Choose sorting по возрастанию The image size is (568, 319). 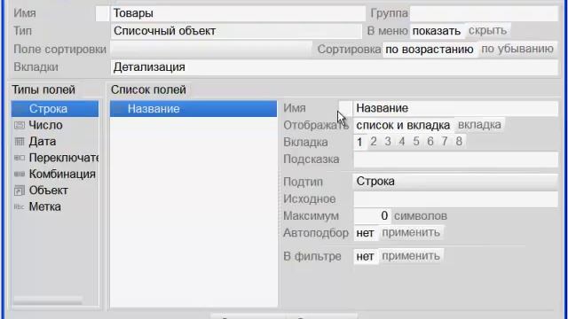click(x=430, y=49)
